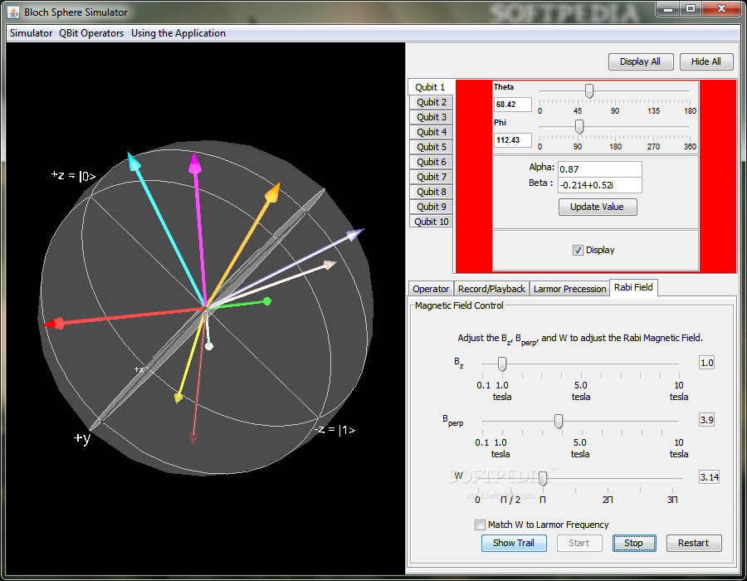Click the Java application icon in title bar
This screenshot has width=747, height=581.
click(14, 12)
